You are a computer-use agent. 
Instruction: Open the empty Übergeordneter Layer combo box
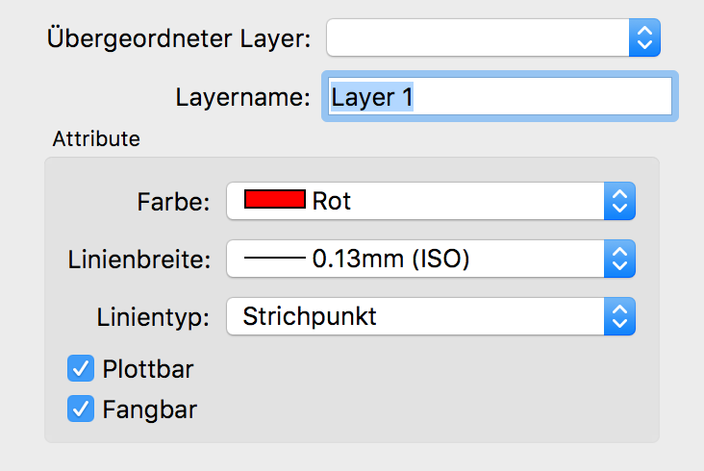coord(478,38)
